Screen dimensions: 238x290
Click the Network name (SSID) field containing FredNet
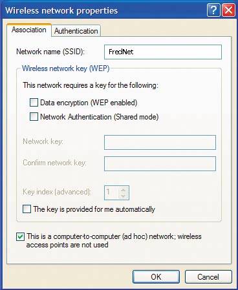pyautogui.click(x=163, y=52)
